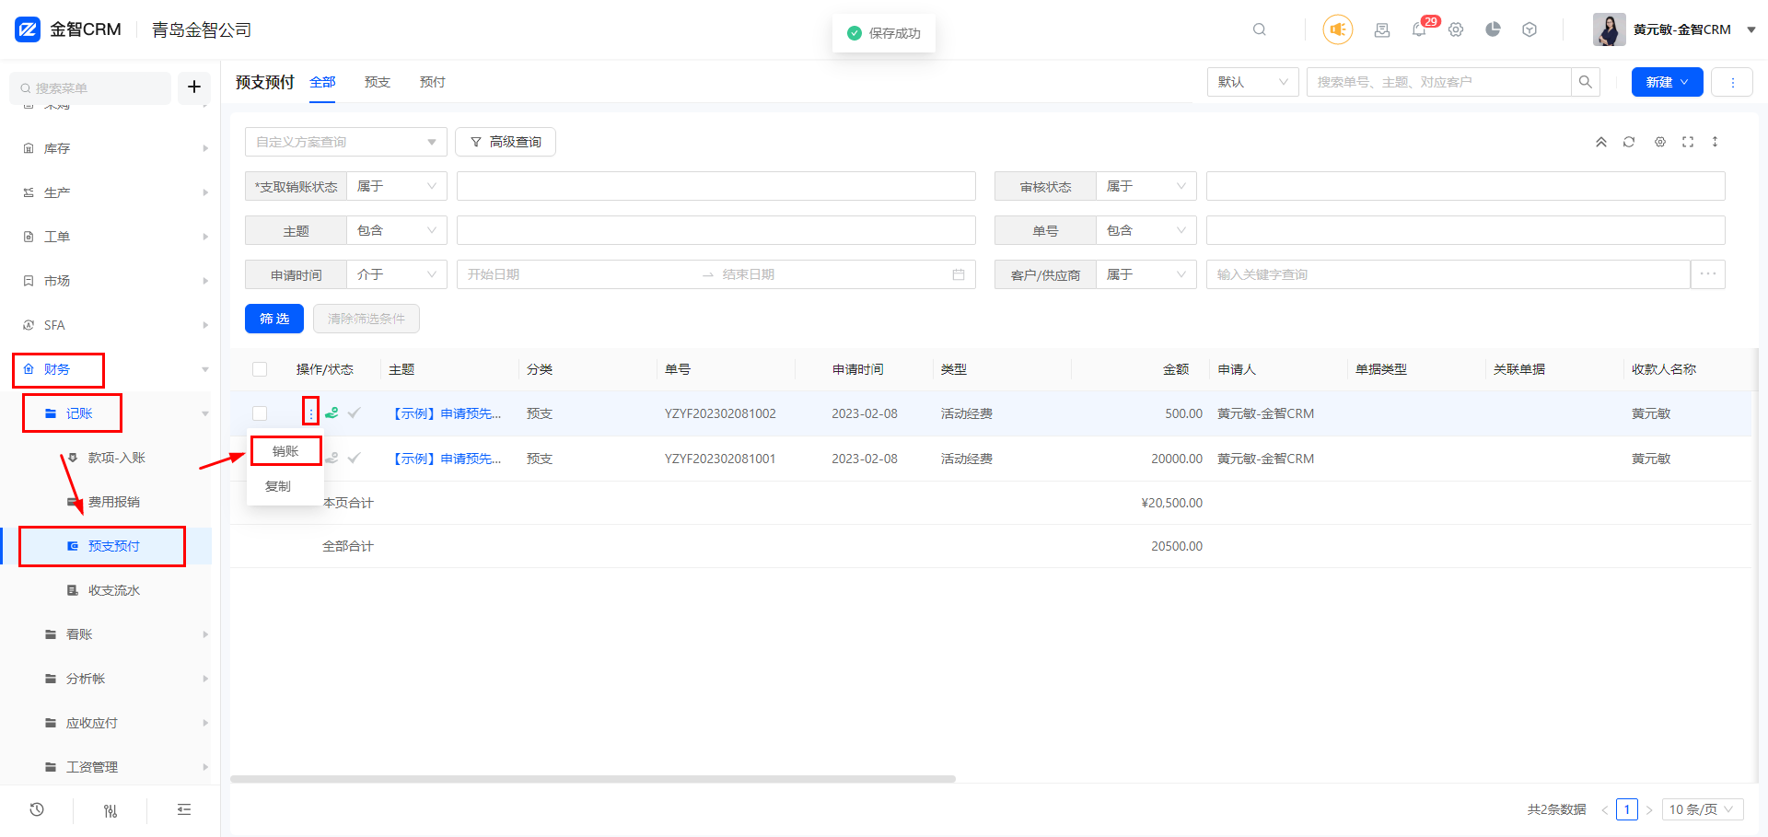Open the 属于 operator dropdown for 审核状态

pyautogui.click(x=1146, y=186)
